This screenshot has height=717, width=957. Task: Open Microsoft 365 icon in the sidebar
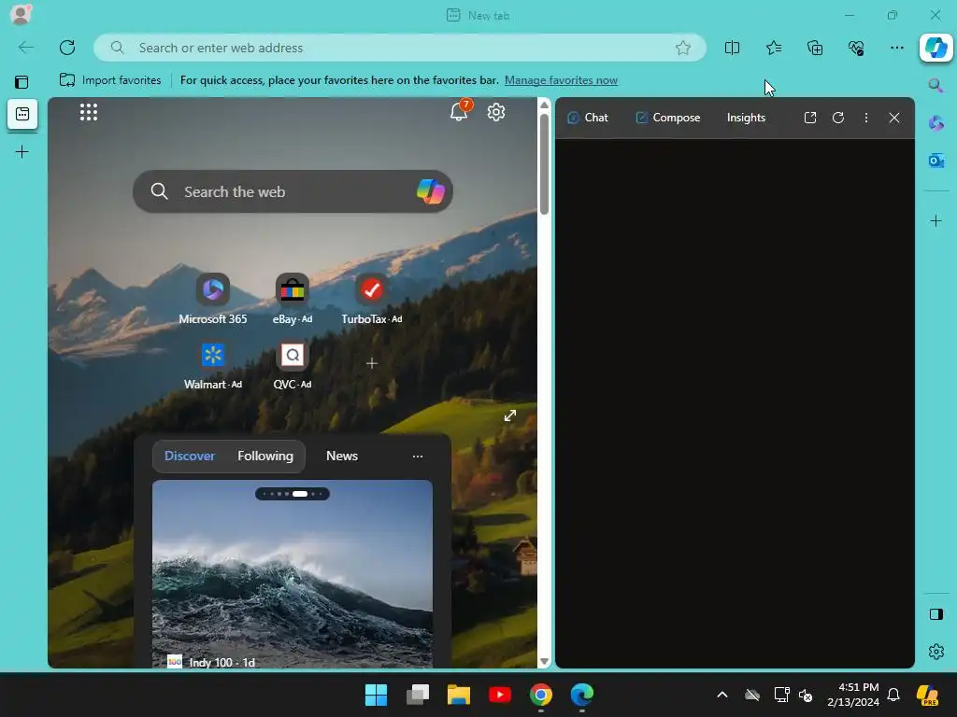[936, 123]
